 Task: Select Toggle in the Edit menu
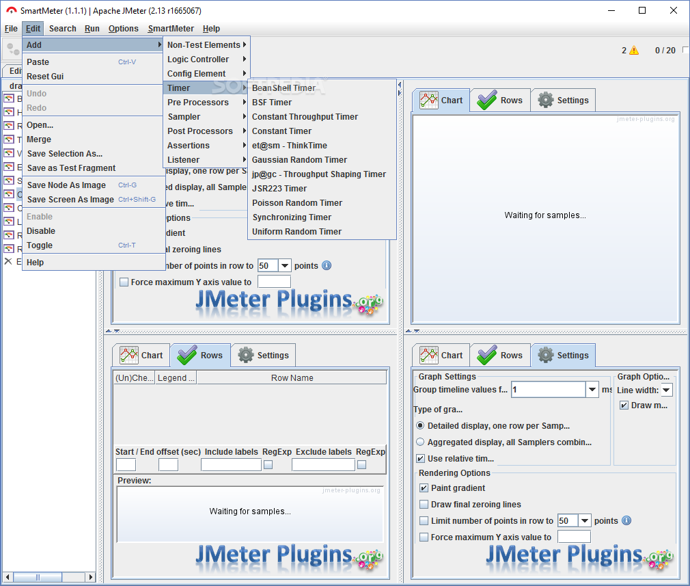94,245
